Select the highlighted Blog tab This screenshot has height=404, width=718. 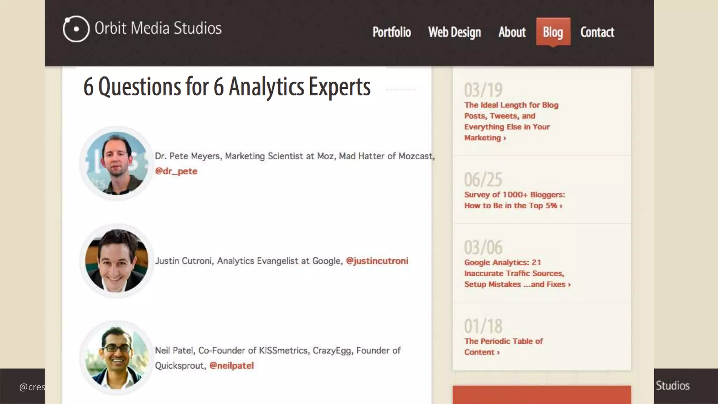[553, 32]
